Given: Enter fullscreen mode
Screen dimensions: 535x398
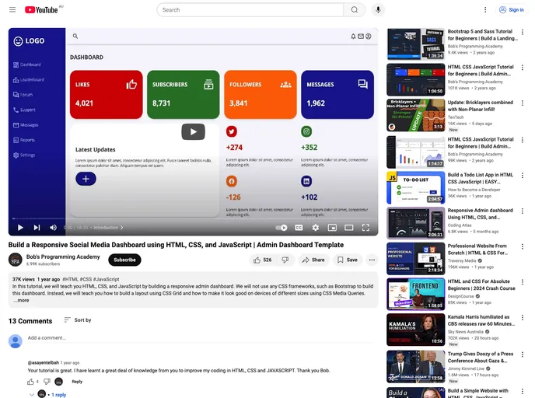Looking at the screenshot, I should point(365,228).
